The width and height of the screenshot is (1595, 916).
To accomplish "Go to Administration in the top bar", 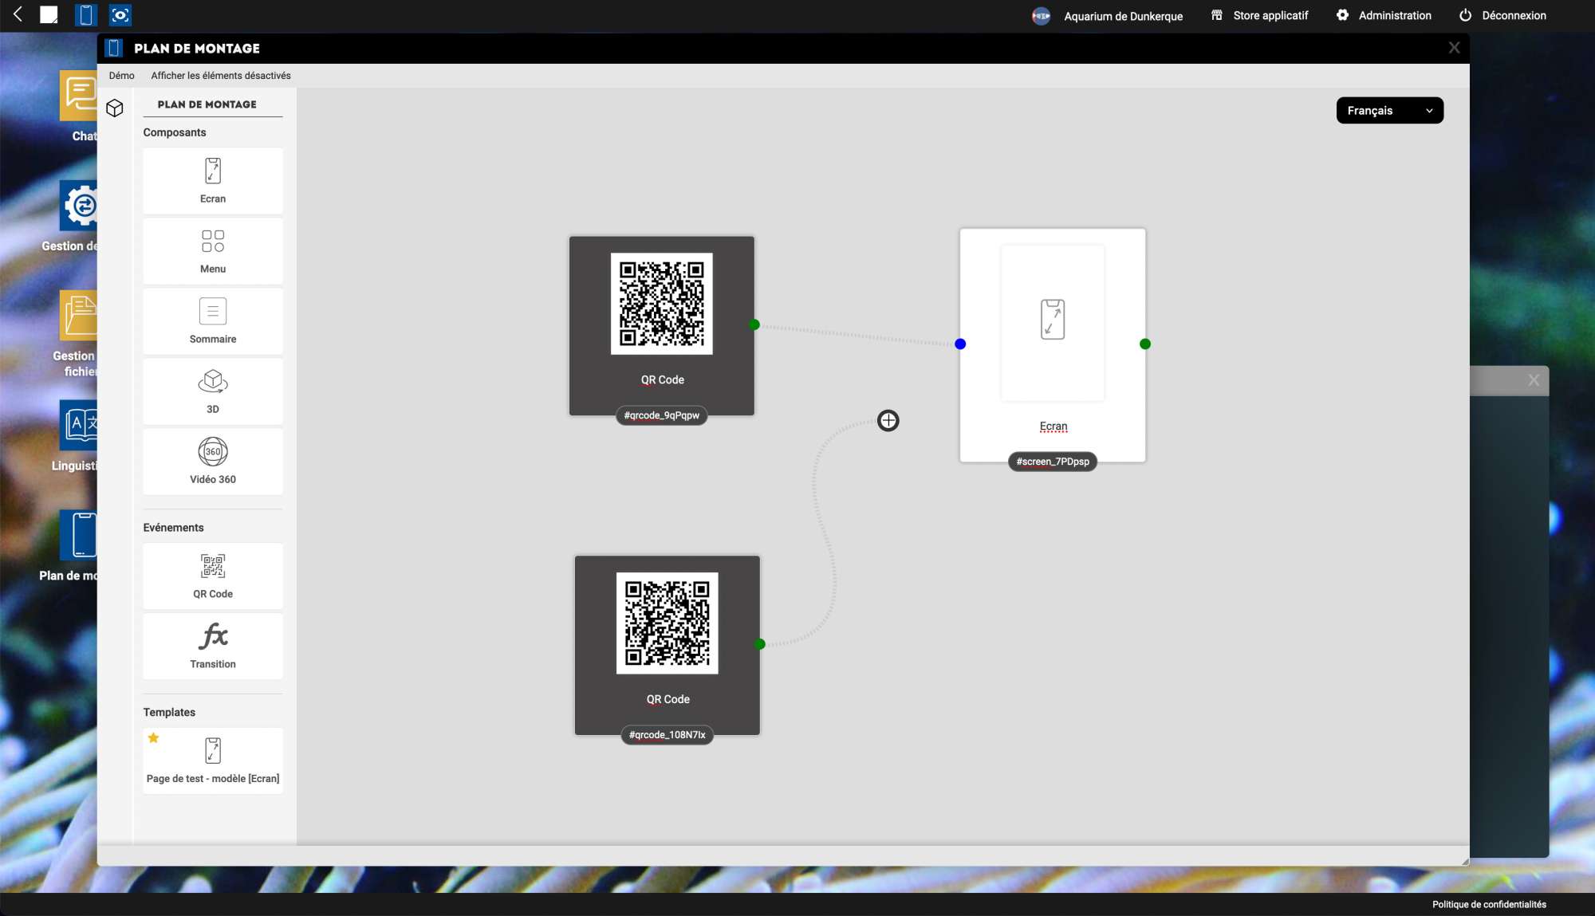I will point(1384,16).
